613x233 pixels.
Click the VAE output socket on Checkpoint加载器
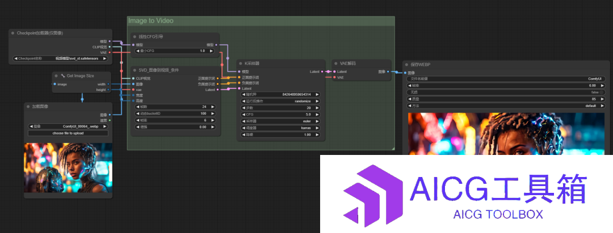coord(110,52)
